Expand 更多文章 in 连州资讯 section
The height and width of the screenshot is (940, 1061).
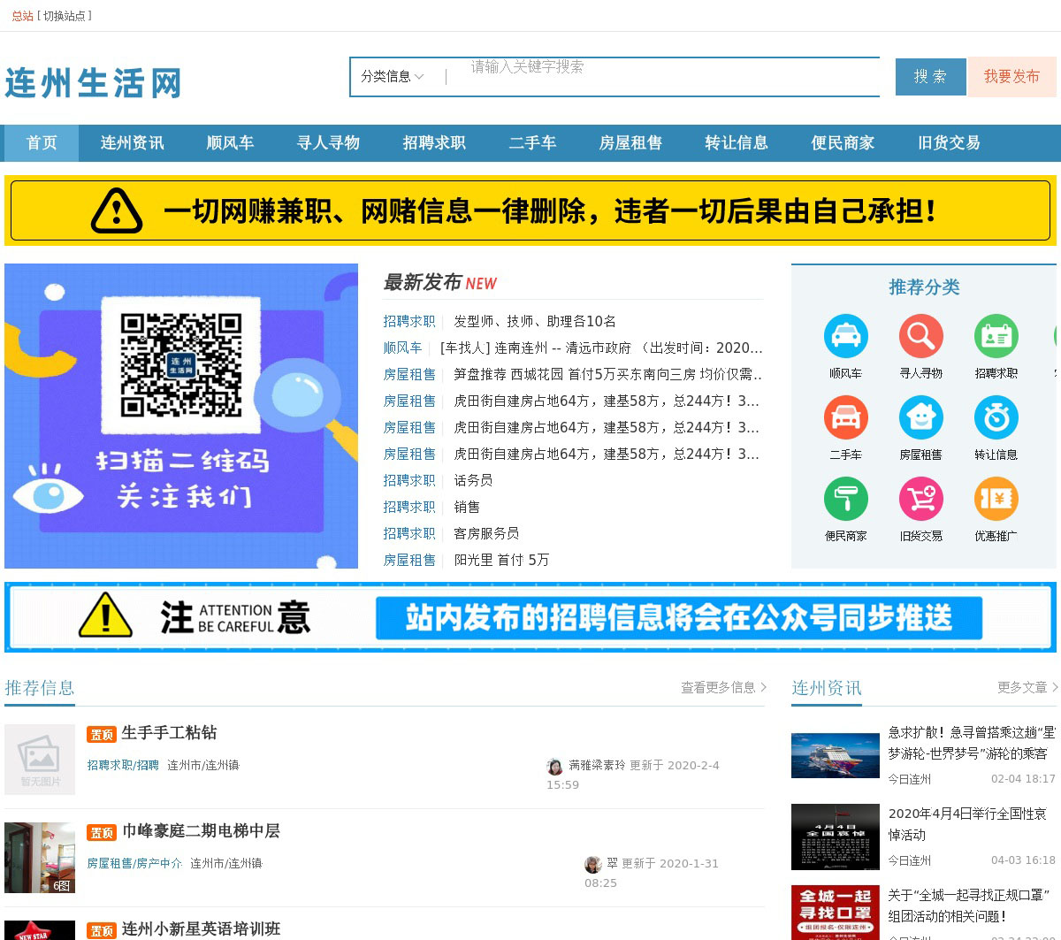coord(1027,687)
